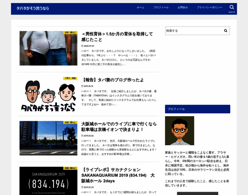Click the 生活・暮らし tag on first post
This screenshot has width=248, height=195.
(x=70, y=32)
